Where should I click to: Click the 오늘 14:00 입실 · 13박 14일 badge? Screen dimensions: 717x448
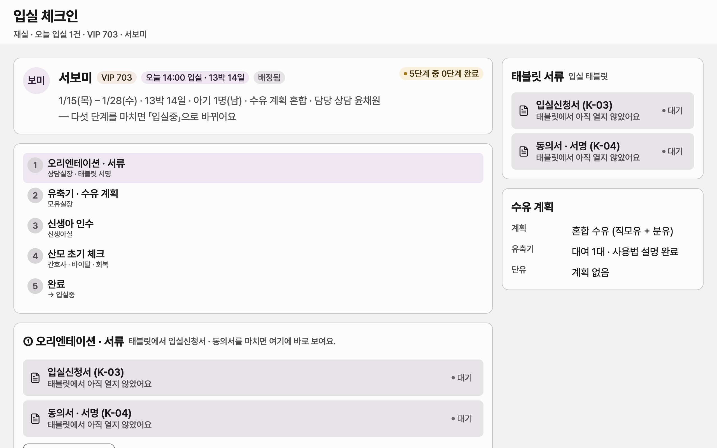(x=195, y=78)
